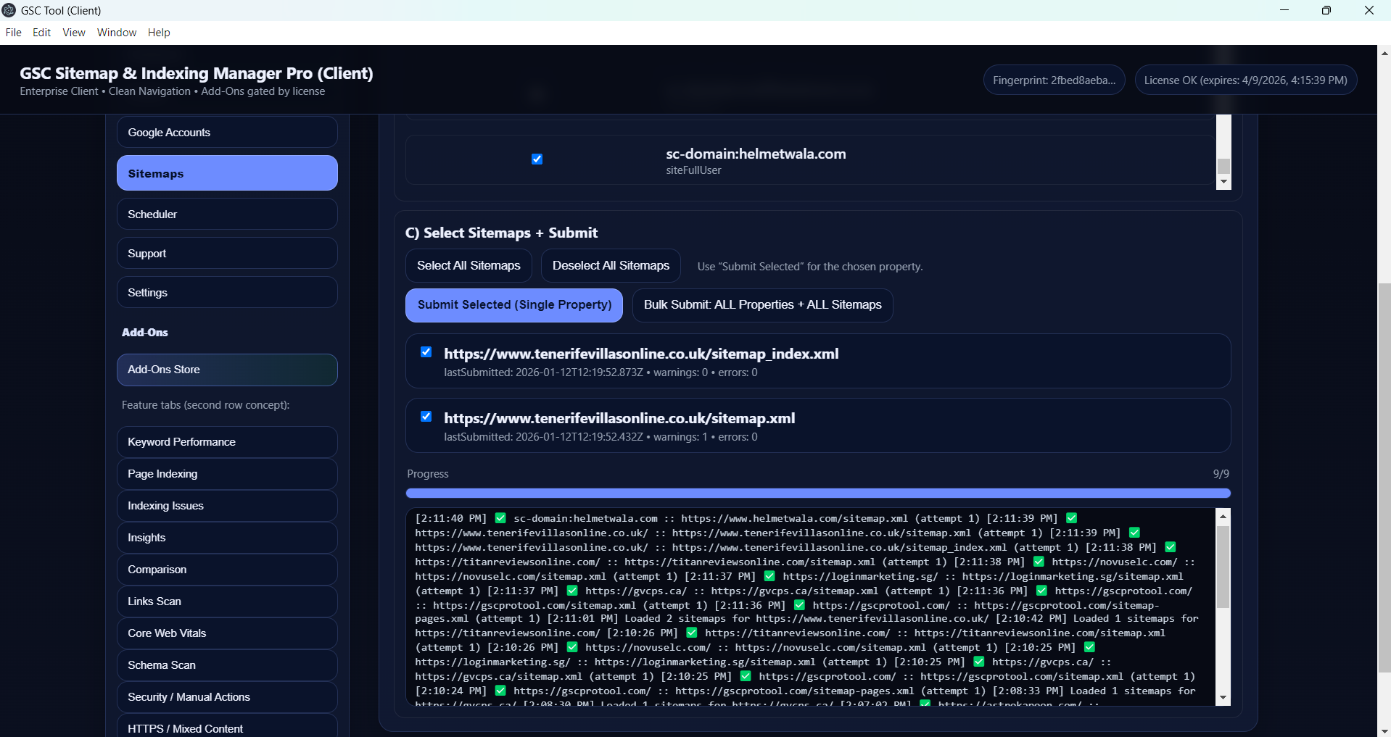Open the Window menu
This screenshot has width=1391, height=737.
click(x=117, y=33)
